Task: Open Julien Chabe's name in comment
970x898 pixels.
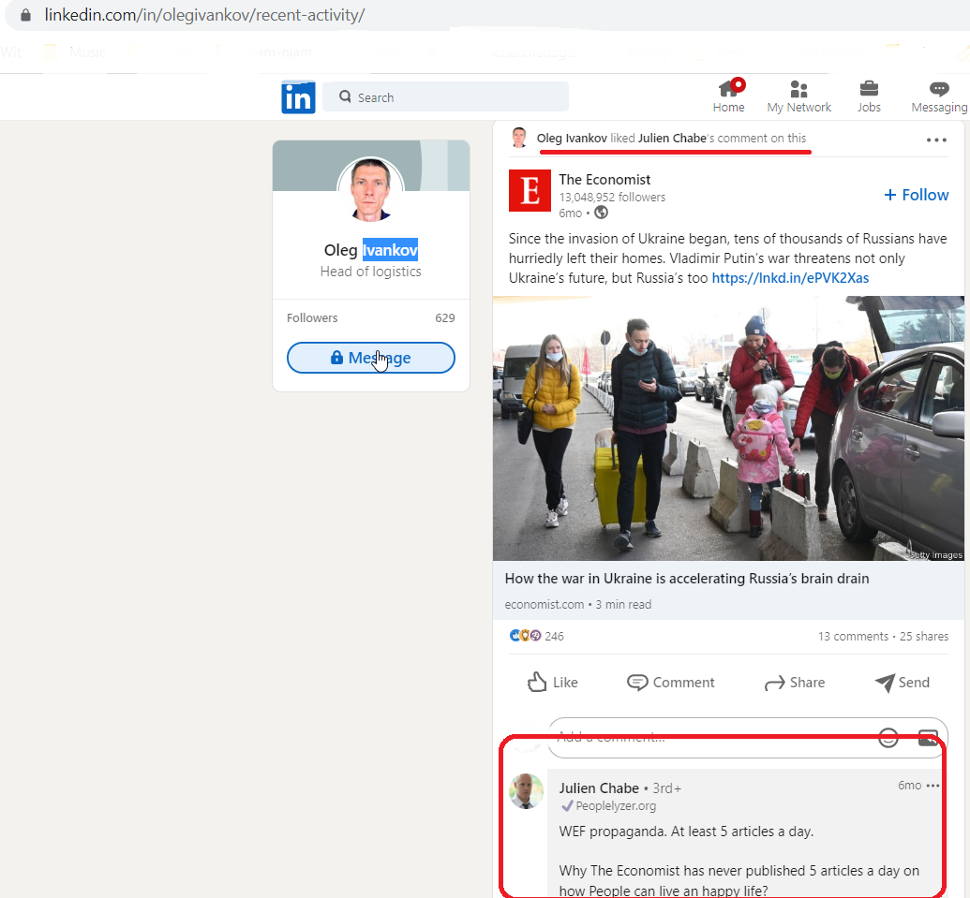Action: (599, 788)
